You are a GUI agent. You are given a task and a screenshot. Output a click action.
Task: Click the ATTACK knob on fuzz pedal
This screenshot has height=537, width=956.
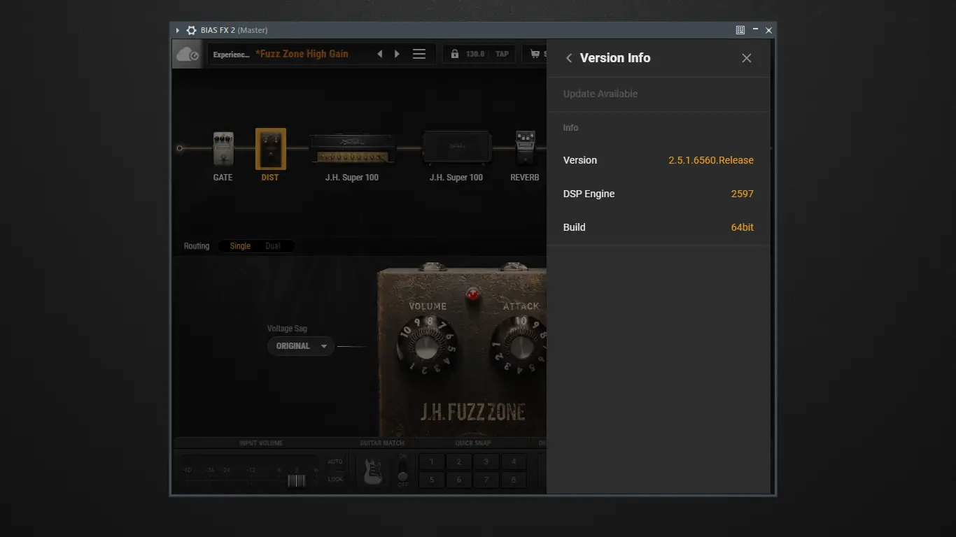521,345
